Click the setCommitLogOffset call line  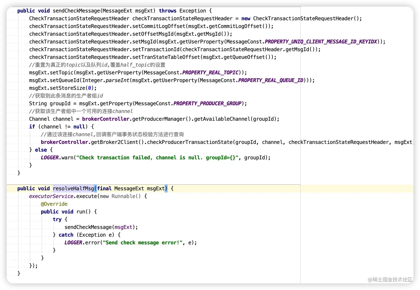tap(151, 26)
